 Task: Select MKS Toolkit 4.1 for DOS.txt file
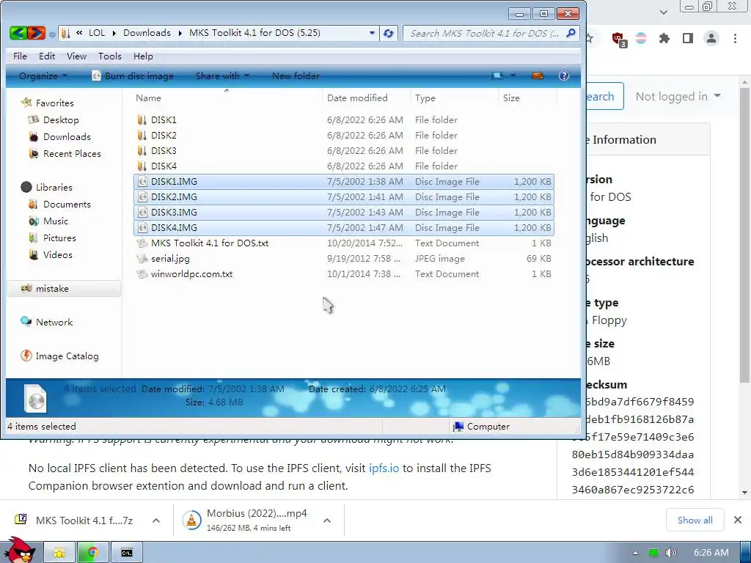tap(209, 243)
